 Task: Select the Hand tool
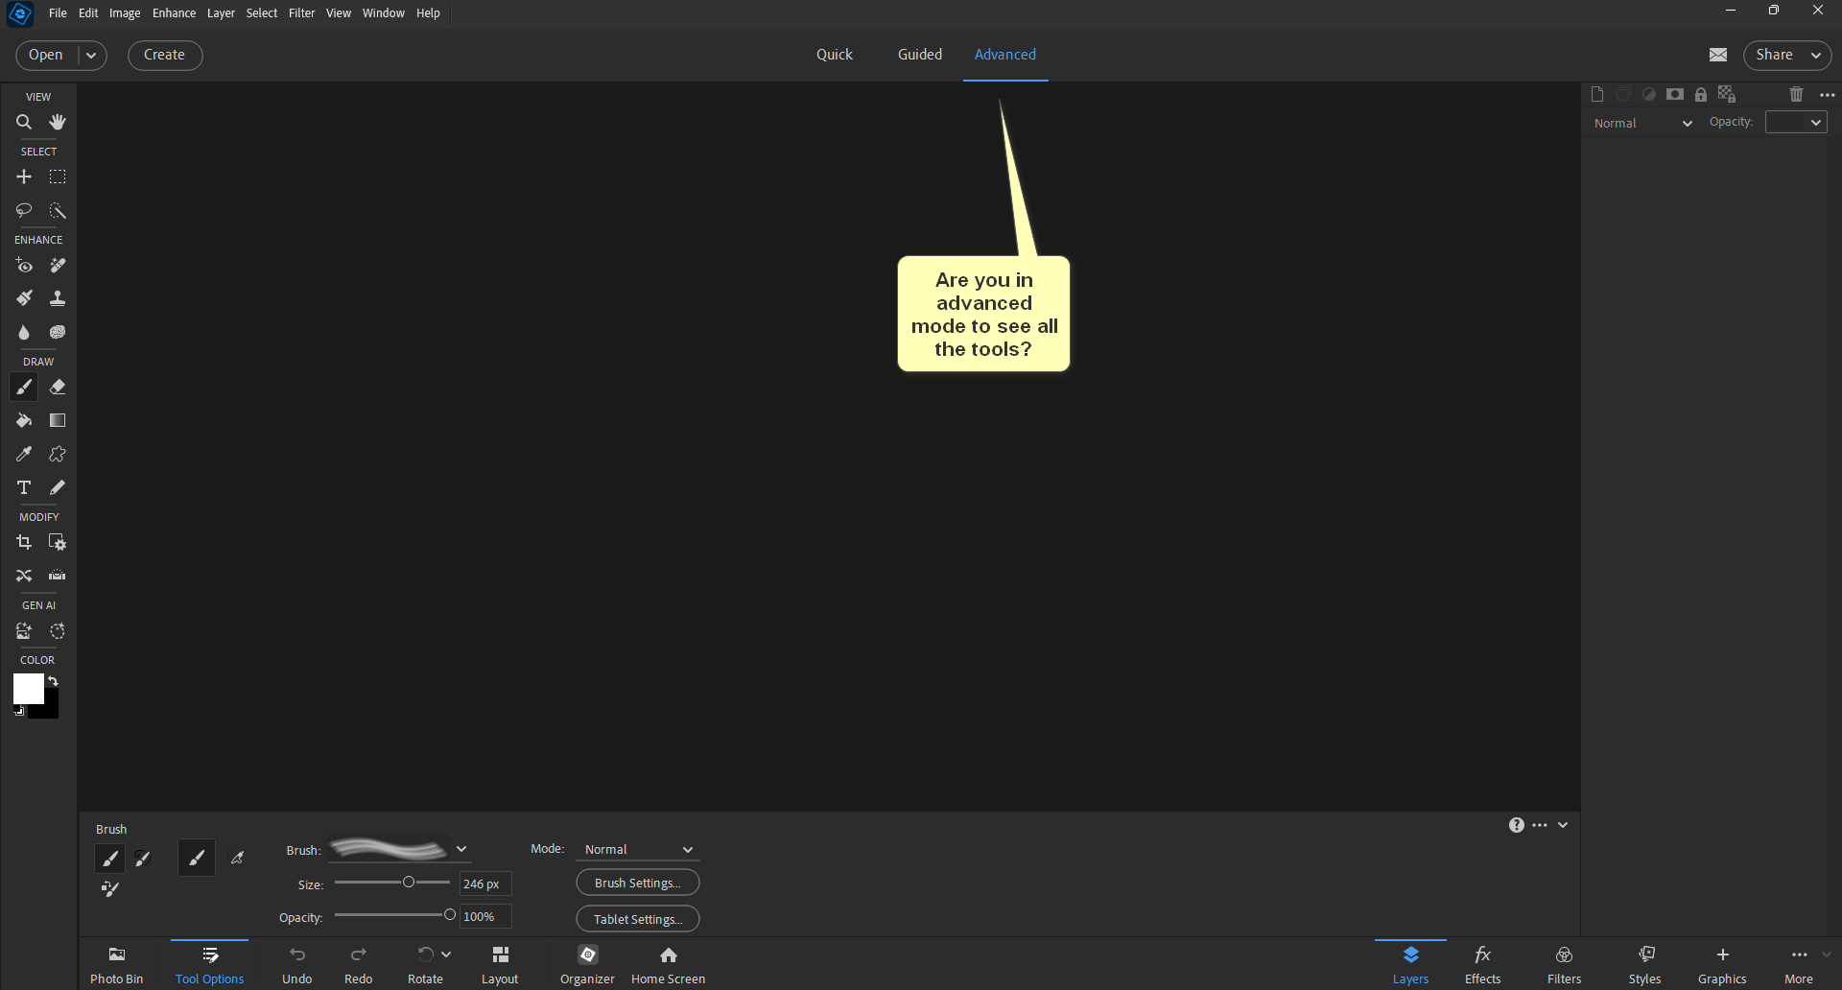point(57,122)
